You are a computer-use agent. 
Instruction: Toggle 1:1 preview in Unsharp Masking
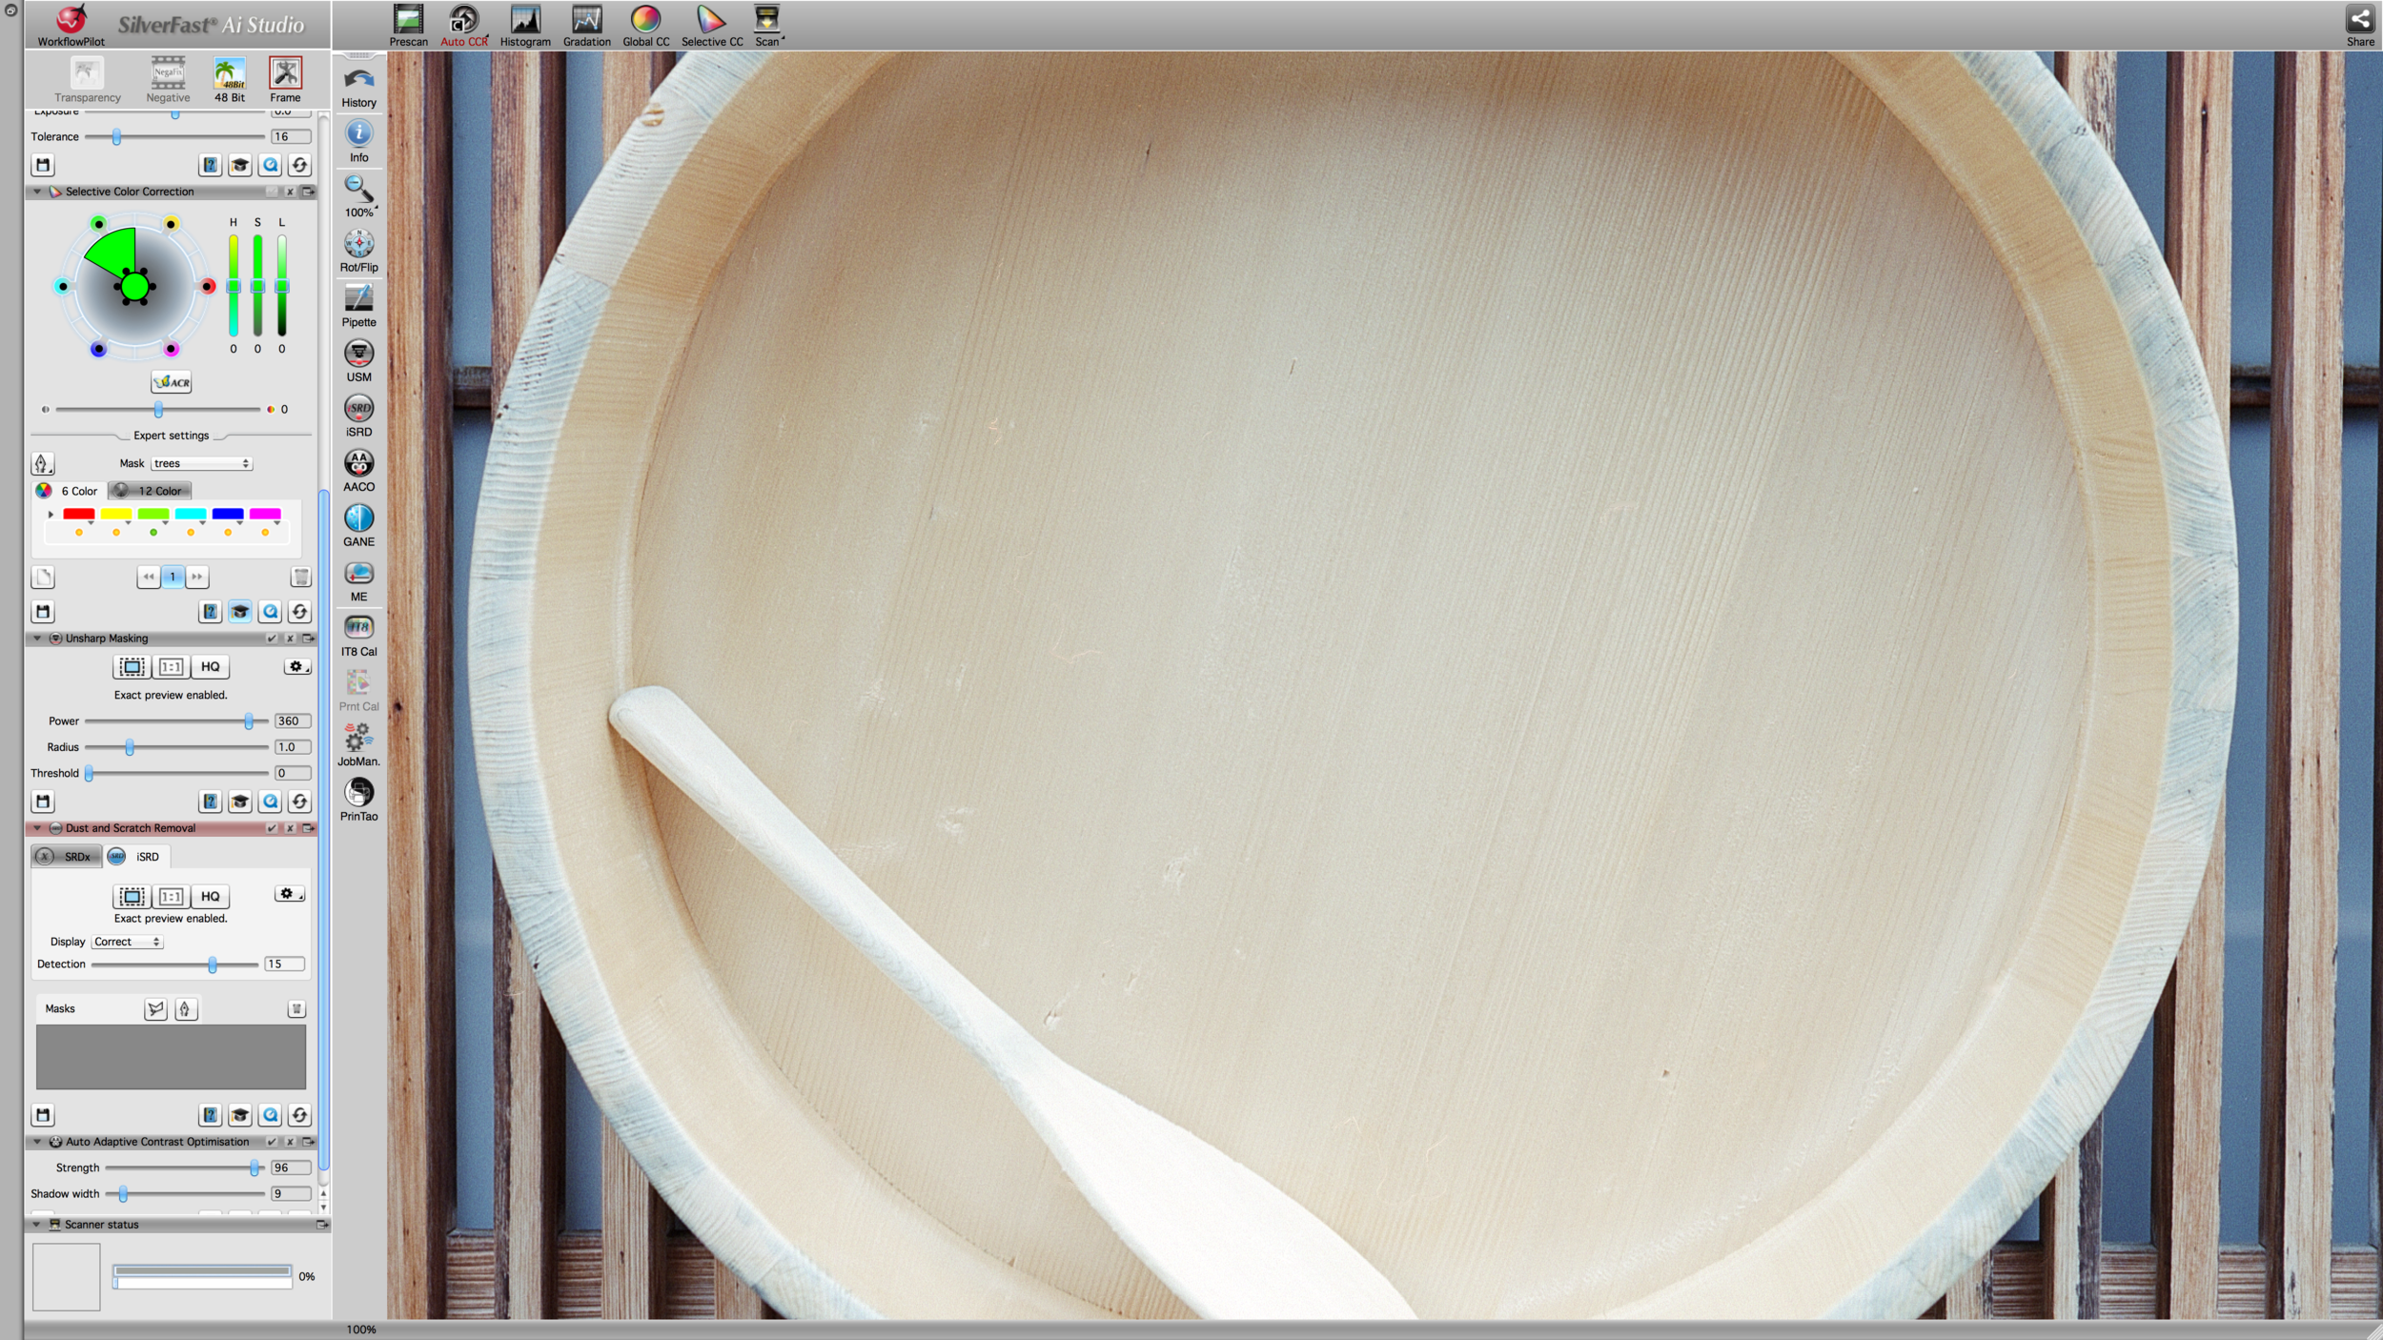[x=172, y=666]
